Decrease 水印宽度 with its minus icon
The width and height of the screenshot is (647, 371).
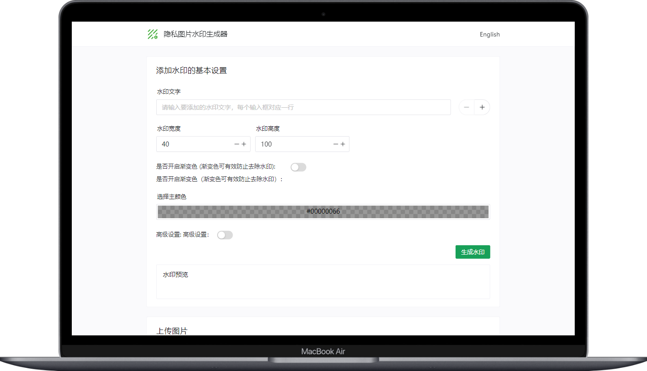[237, 144]
